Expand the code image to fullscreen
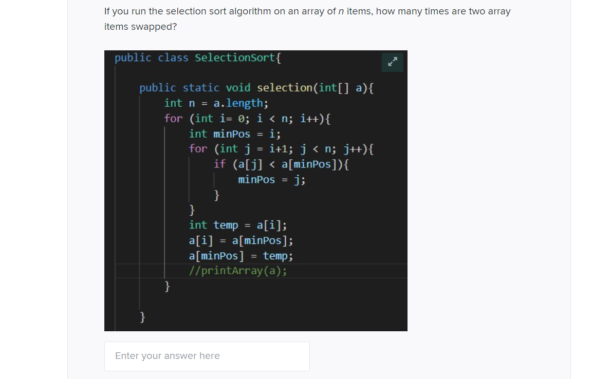The width and height of the screenshot is (592, 379). coord(392,62)
